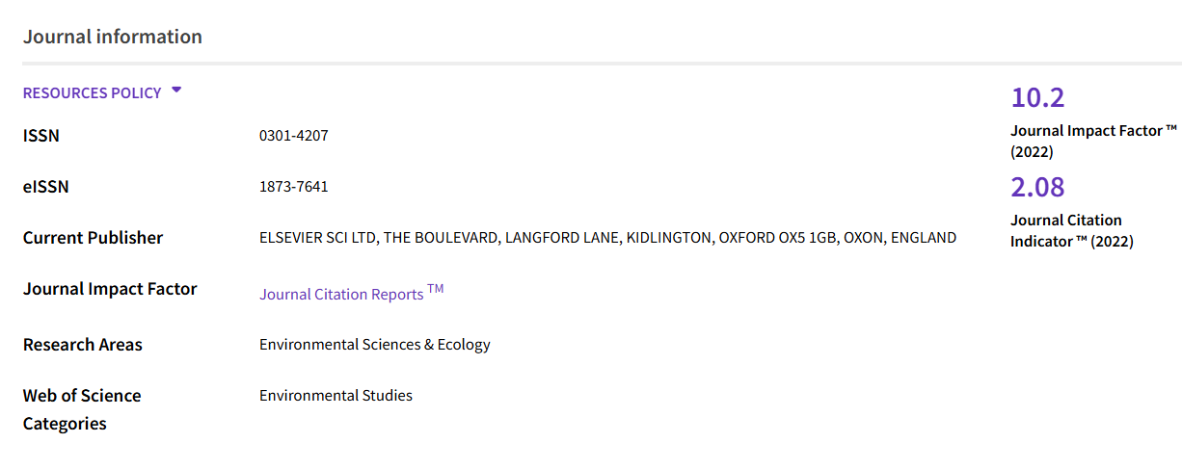Click the Journal Impact Factor (2022) caption
This screenshot has height=469, width=1182.
pos(1093,141)
